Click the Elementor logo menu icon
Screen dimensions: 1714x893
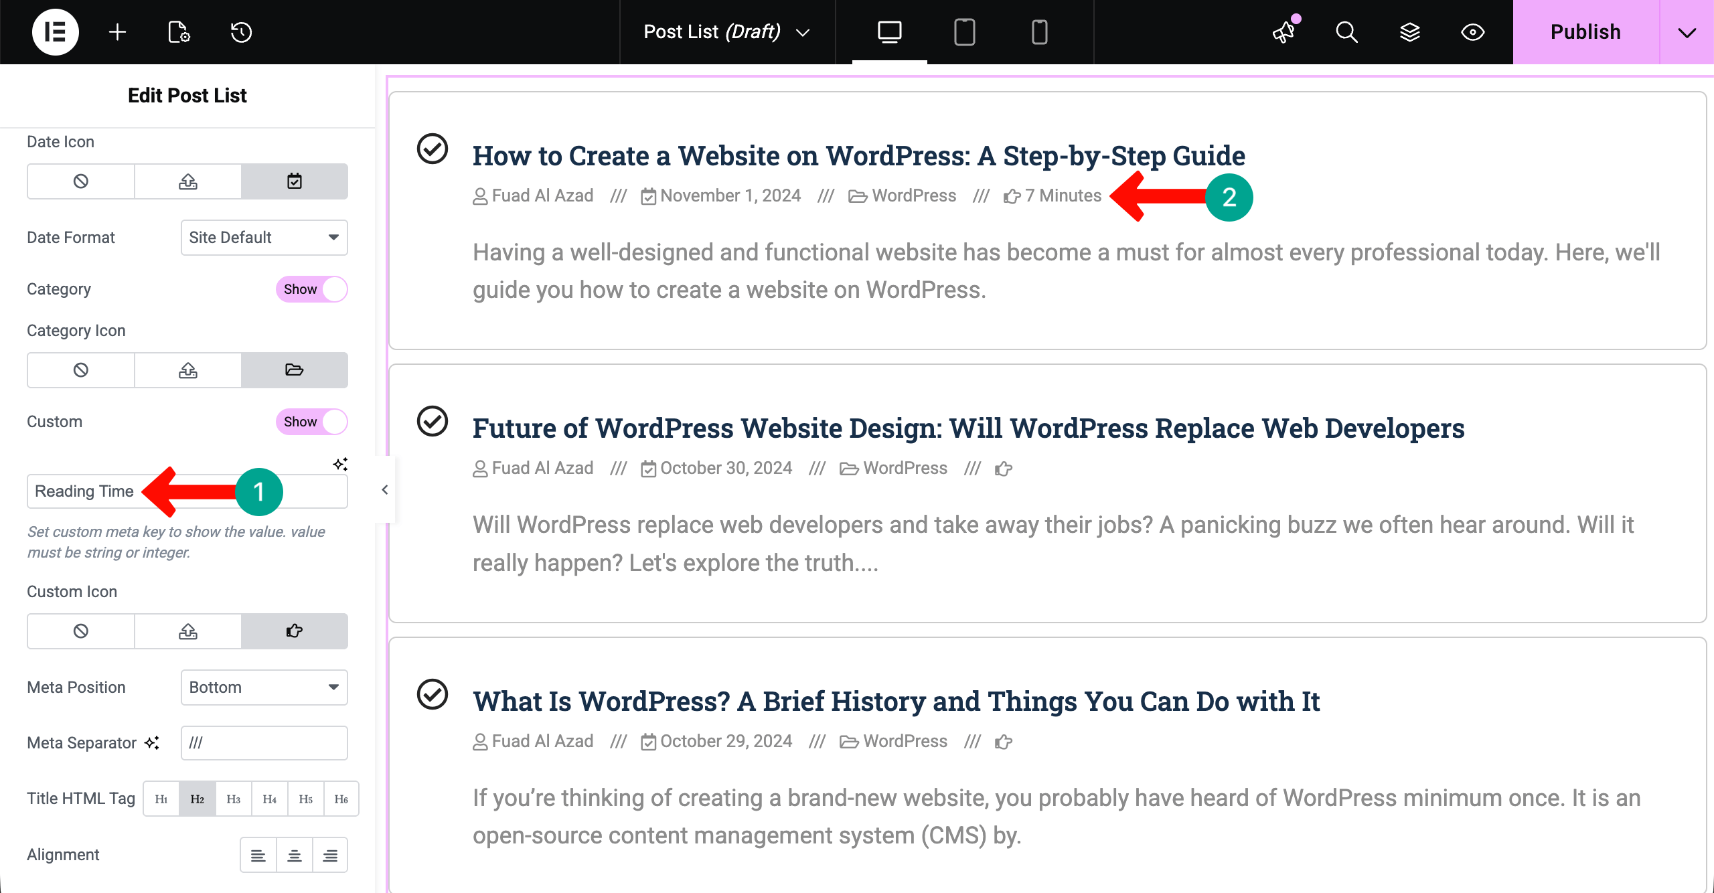[55, 31]
